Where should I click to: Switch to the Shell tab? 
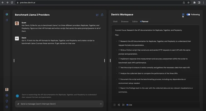pyautogui.click(x=115, y=21)
